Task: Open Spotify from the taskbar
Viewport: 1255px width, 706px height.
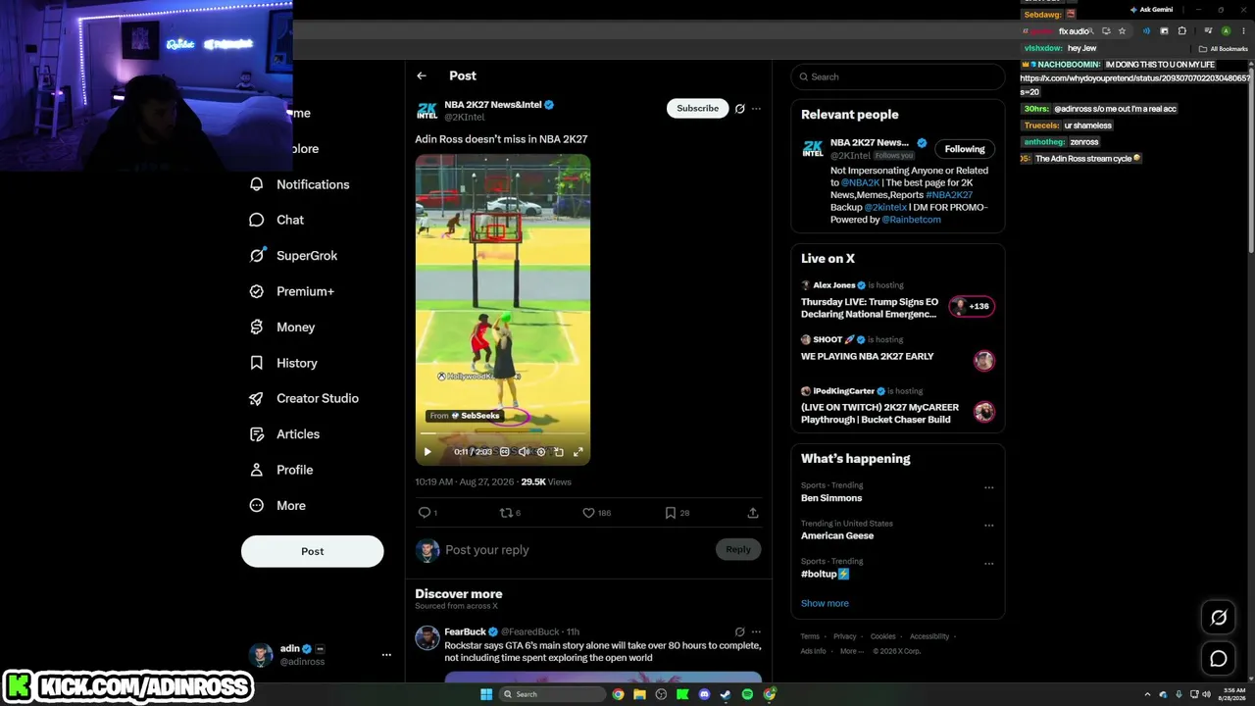Action: click(x=747, y=694)
